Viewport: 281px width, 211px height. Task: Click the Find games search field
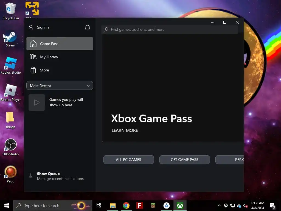pos(170,29)
